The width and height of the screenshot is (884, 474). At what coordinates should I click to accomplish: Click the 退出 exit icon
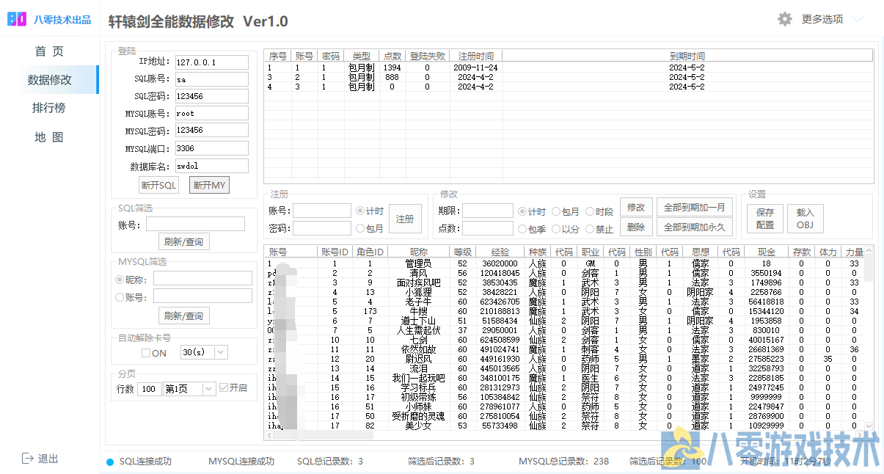click(28, 459)
